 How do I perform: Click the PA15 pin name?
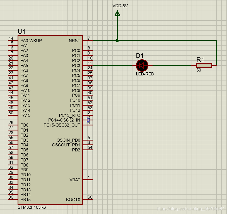click(25, 115)
